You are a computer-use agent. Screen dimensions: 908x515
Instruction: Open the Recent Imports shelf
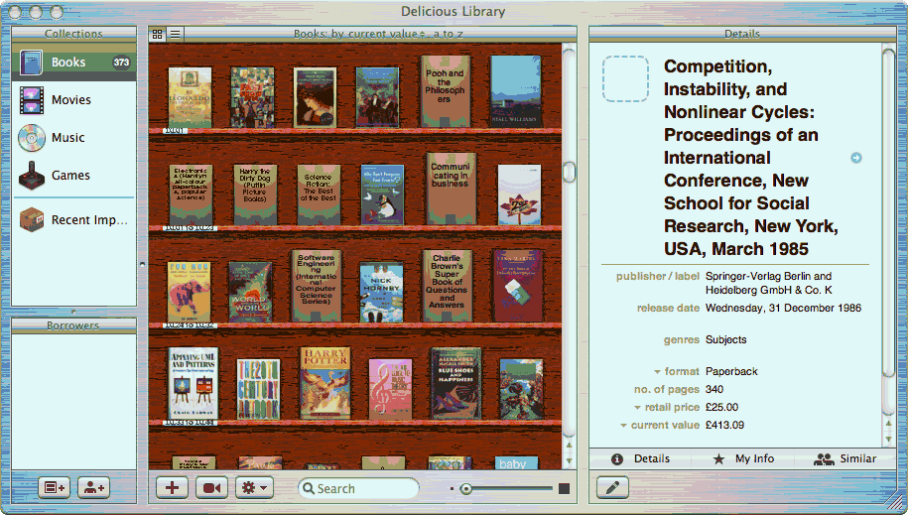coord(74,220)
